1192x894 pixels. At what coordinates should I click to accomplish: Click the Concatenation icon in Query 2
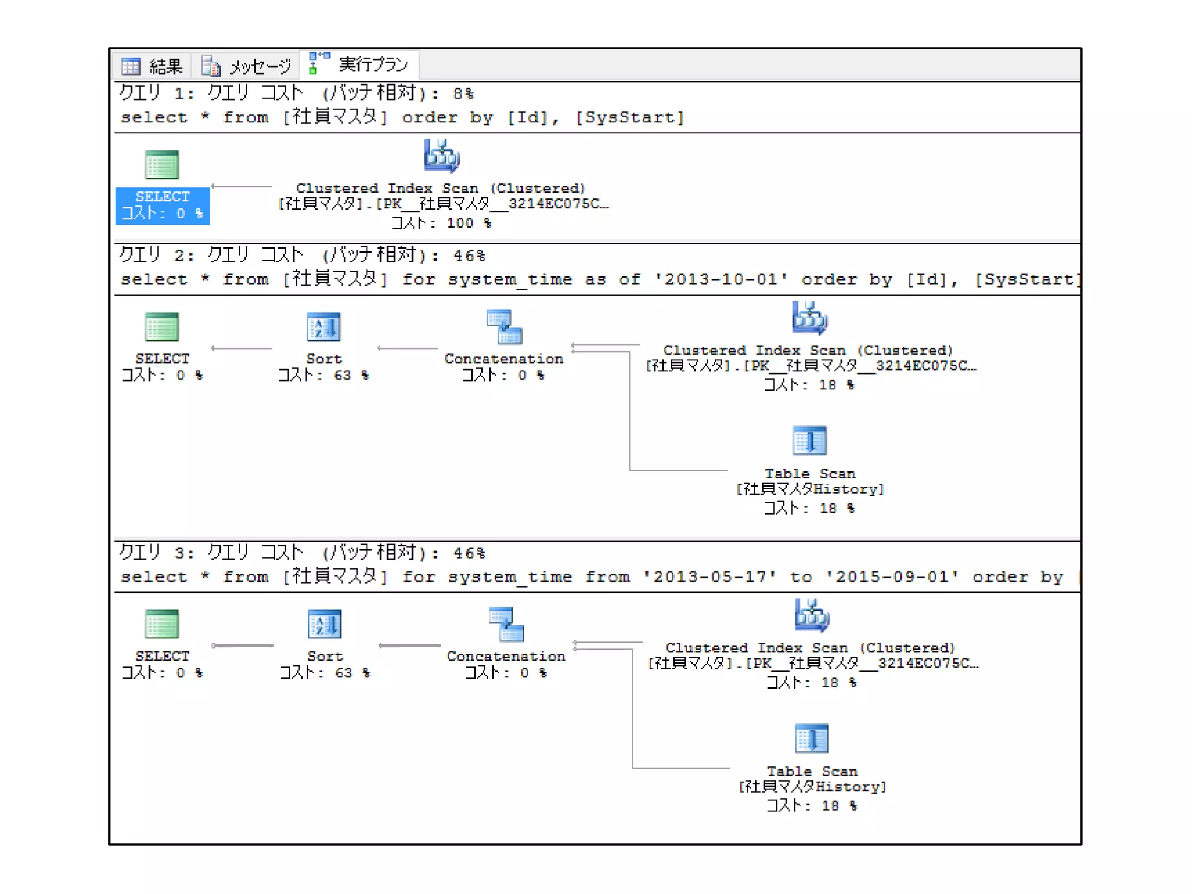coord(504,327)
